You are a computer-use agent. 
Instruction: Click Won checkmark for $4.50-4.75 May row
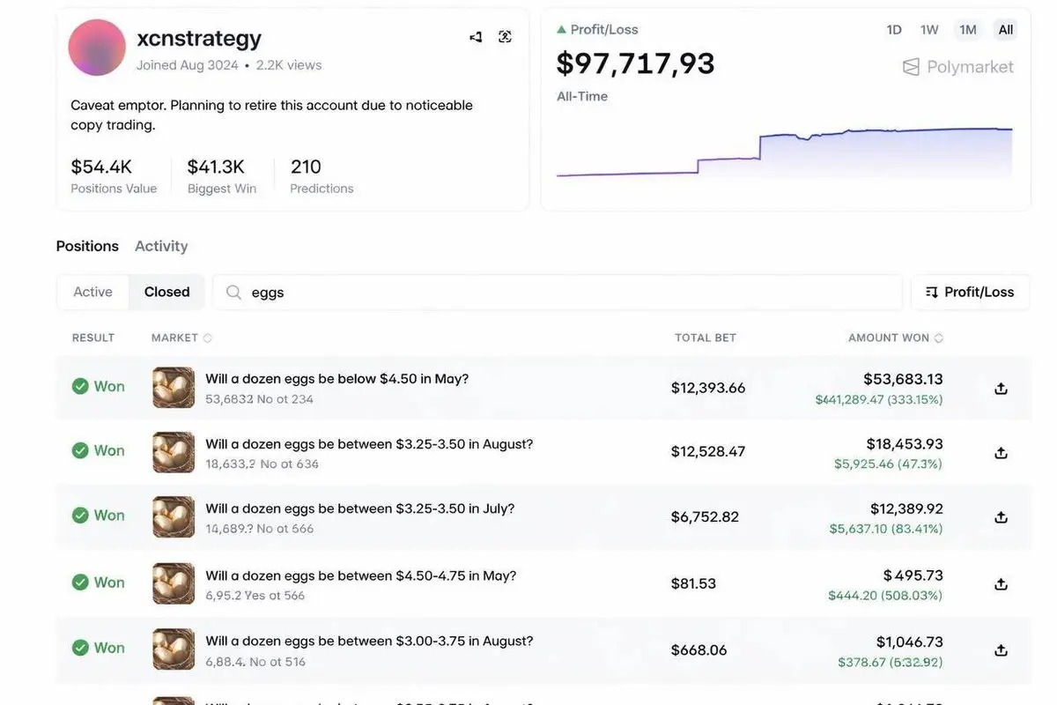click(80, 582)
